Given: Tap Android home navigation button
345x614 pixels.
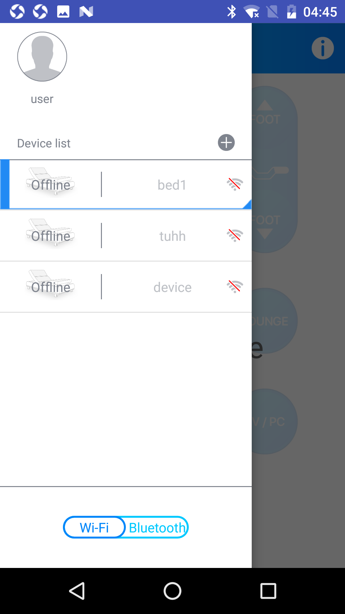Looking at the screenshot, I should (x=172, y=591).
